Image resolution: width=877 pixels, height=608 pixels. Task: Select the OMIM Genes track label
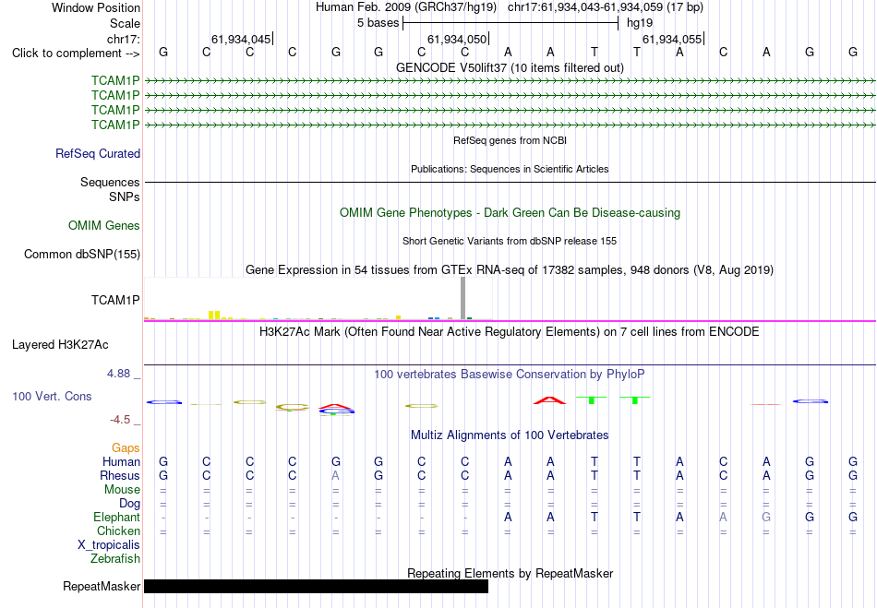(x=103, y=226)
